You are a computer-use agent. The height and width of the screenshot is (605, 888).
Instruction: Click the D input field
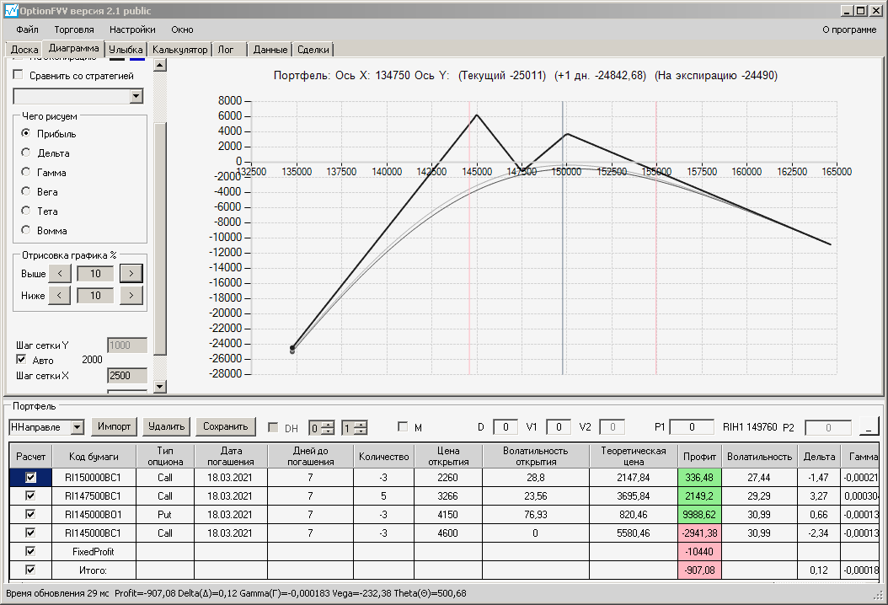(506, 427)
